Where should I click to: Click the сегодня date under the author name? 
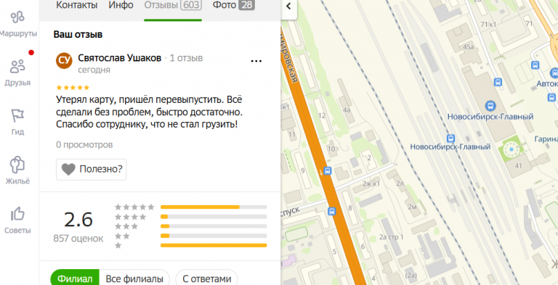click(94, 70)
